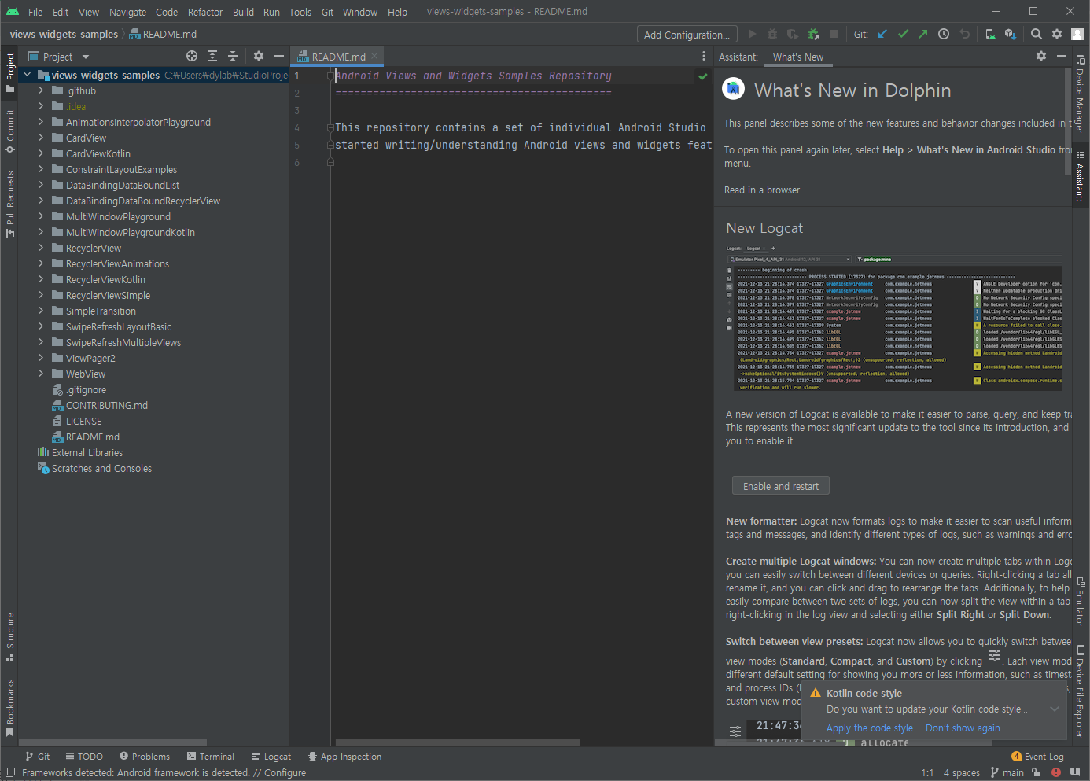The height and width of the screenshot is (781, 1090).
Task: Click Read in a browser link
Action: coord(762,190)
